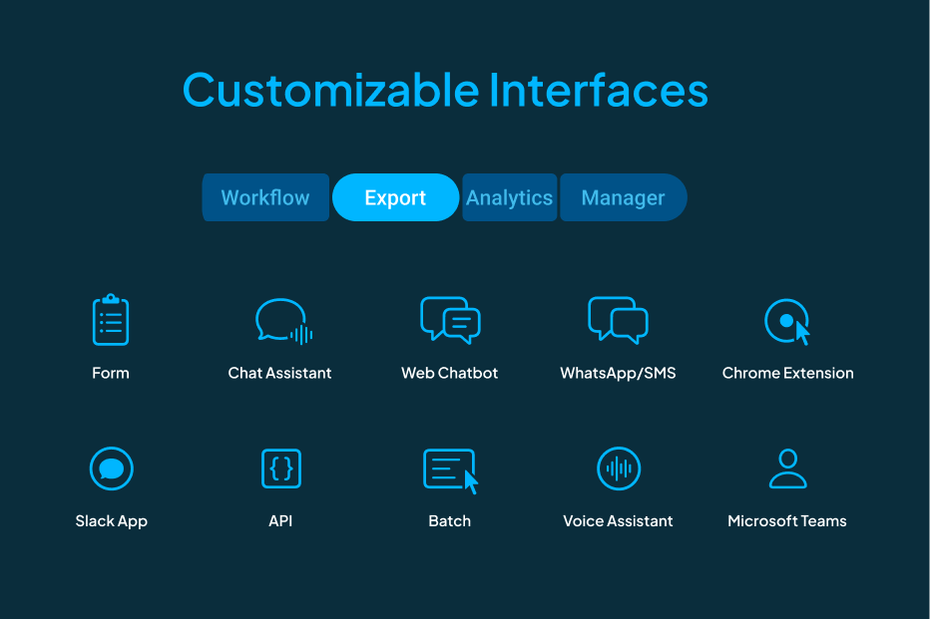Pick the API curly braces icon
This screenshot has width=930, height=619.
pyautogui.click(x=280, y=468)
